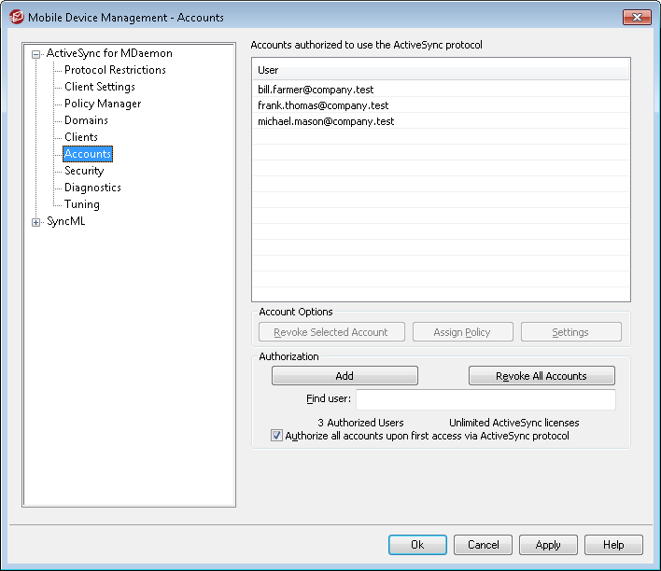661x571 pixels.
Task: Click the 3 Authorized Users text
Action: pyautogui.click(x=360, y=423)
